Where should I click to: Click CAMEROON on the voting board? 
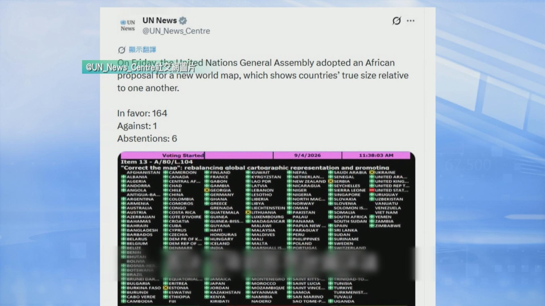183,172
